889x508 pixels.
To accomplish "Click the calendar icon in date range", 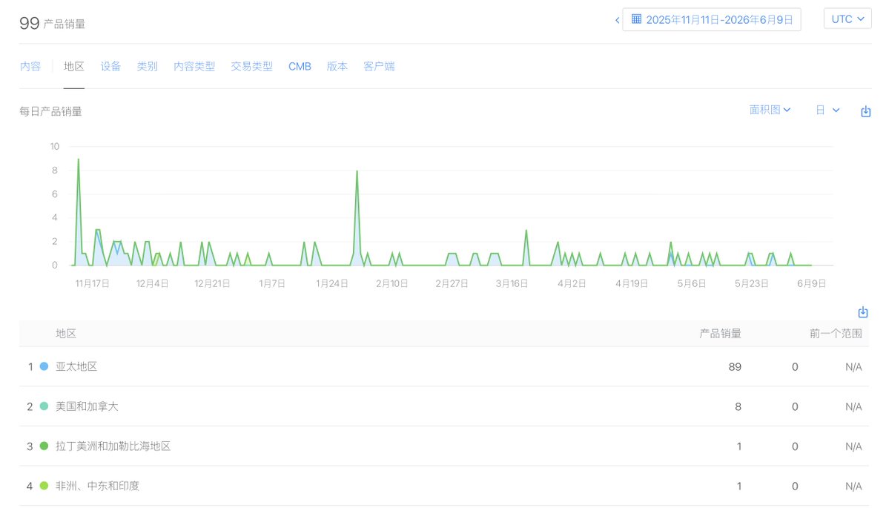I will tap(636, 19).
